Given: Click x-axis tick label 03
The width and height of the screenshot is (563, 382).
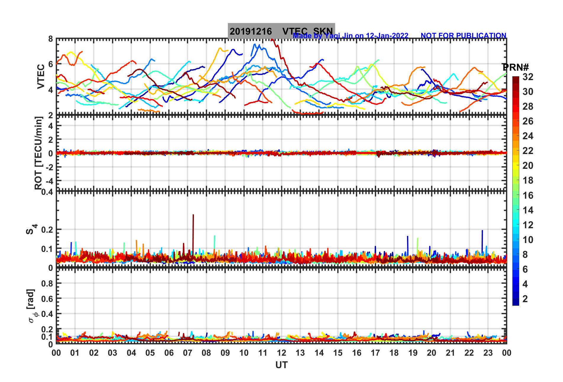Looking at the screenshot, I should coord(112,353).
